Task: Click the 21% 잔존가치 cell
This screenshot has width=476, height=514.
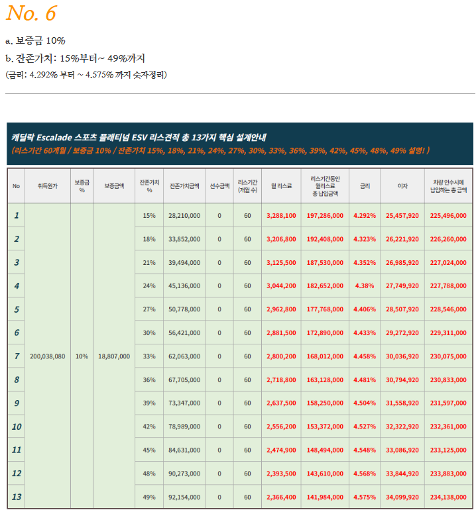Action: (149, 262)
